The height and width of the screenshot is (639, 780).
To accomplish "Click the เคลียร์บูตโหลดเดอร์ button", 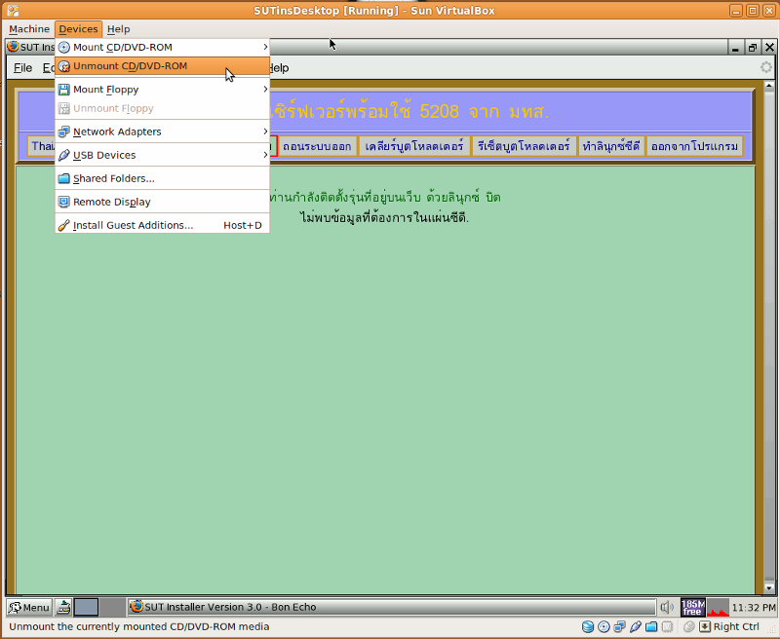I will [413, 146].
